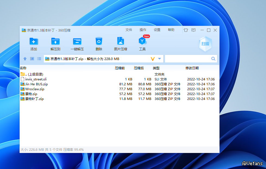
Task: Click the 删除 (Delete) recycle icon
Action: coord(99,41)
